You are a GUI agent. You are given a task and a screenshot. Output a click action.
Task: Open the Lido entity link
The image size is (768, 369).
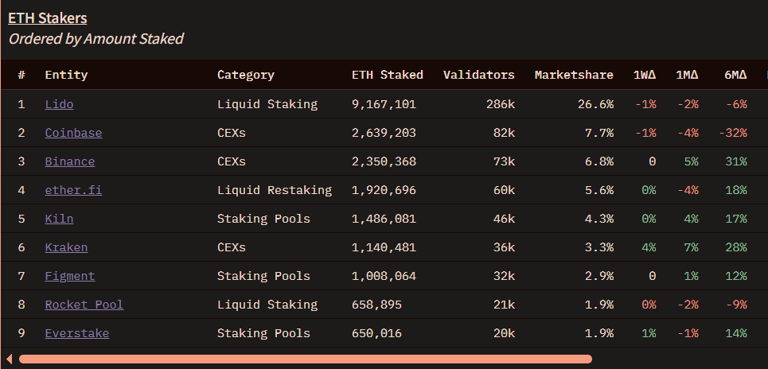pyautogui.click(x=59, y=104)
